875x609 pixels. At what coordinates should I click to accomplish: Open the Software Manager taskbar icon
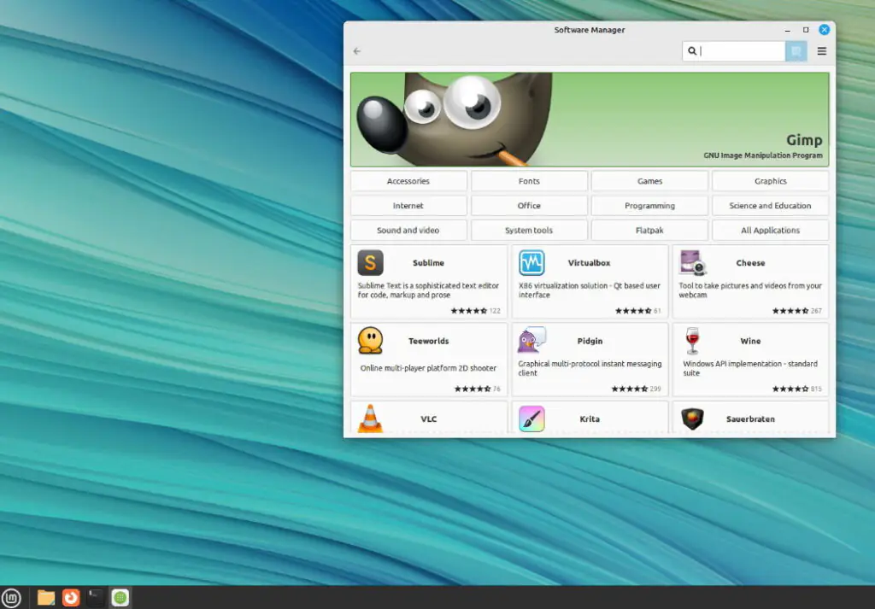tap(120, 597)
